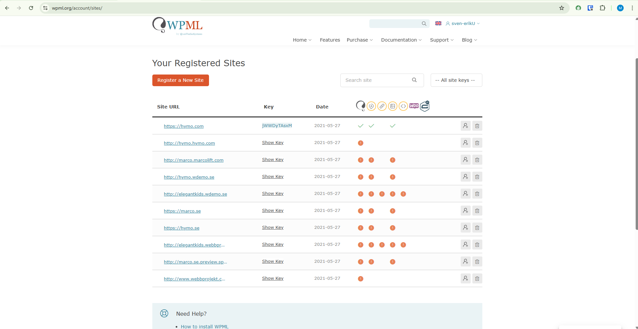Click the magnifier in the top search box
The height and width of the screenshot is (329, 638).
(x=424, y=24)
